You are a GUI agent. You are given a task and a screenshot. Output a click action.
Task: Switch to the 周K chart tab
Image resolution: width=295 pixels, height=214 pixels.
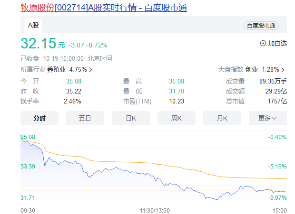(177, 118)
